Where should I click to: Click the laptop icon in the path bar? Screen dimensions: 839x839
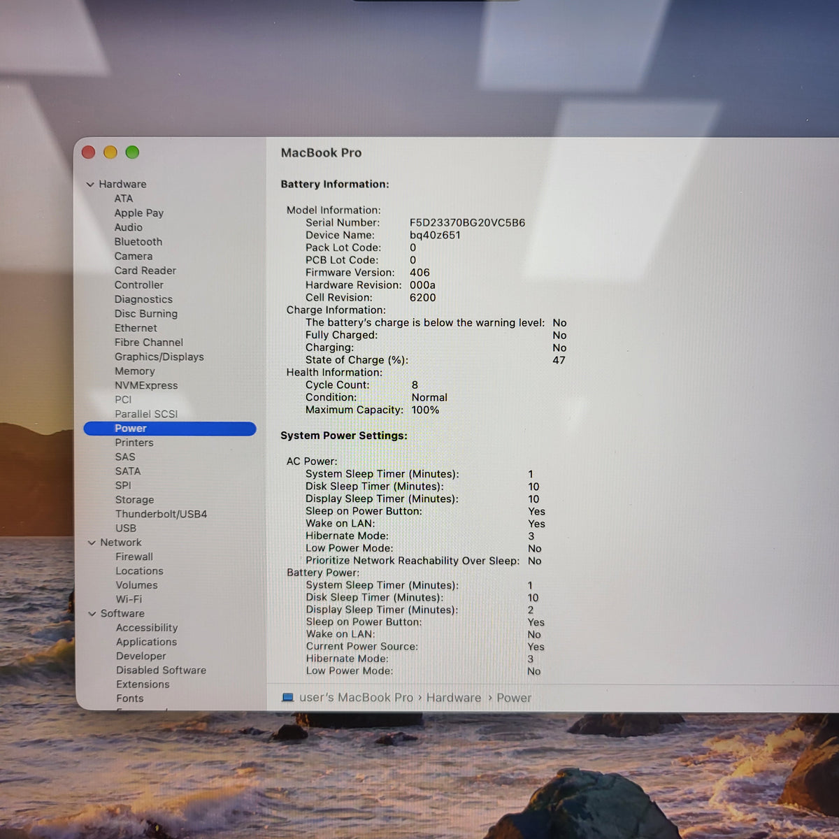[x=287, y=698]
